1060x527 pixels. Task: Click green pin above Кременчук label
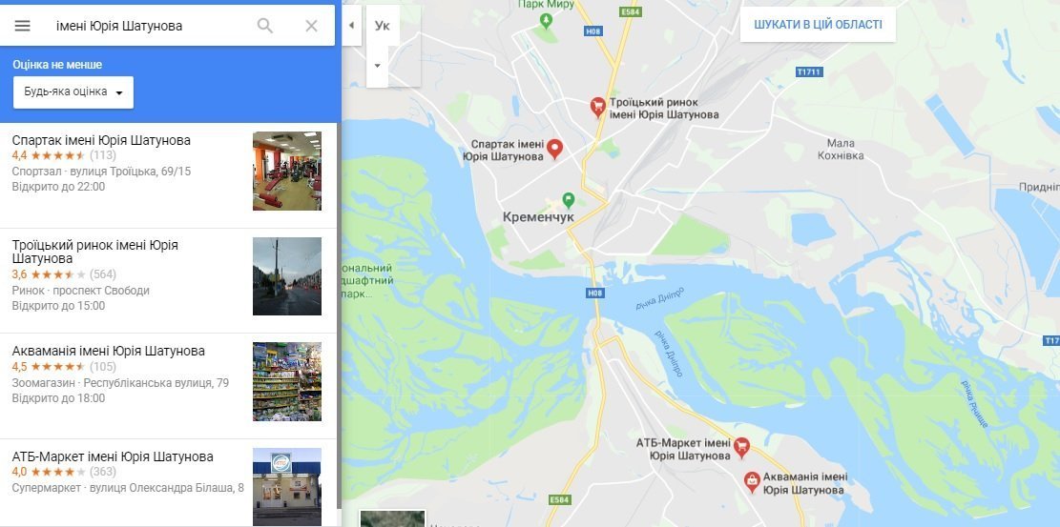(569, 200)
